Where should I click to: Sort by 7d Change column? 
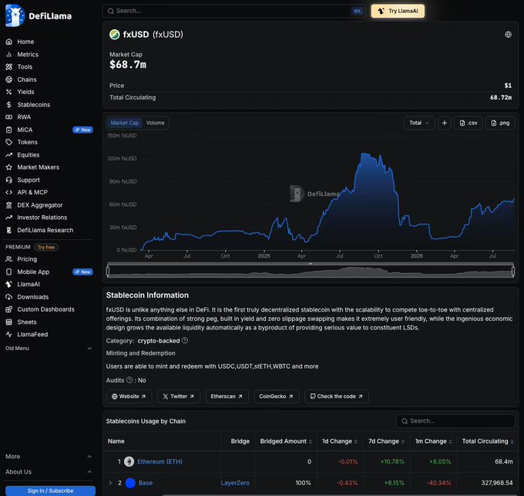[386, 441]
